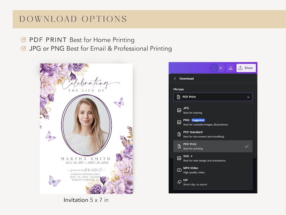
Task: Click the GIF circle icon
Action: pyautogui.click(x=179, y=182)
